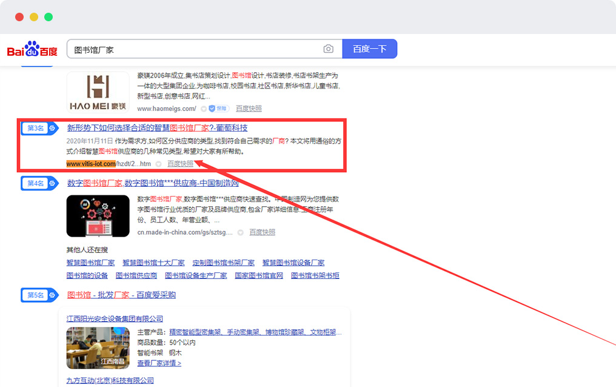Open the HAO MEI 豪镁 logo thumbnail
This screenshot has width=616, height=387.
tap(98, 92)
